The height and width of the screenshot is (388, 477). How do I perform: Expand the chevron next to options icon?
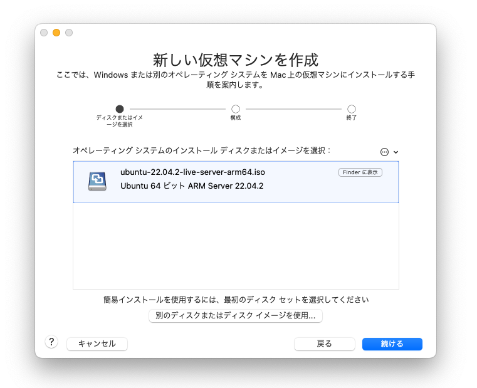click(396, 152)
